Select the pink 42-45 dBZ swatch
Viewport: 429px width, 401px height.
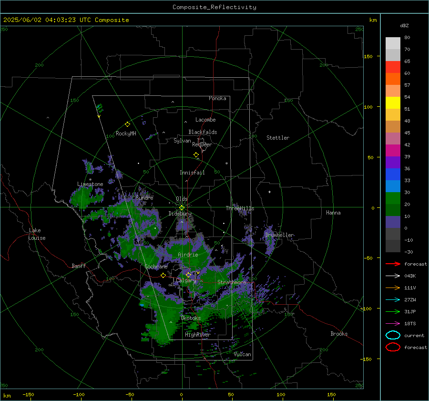coord(393,138)
